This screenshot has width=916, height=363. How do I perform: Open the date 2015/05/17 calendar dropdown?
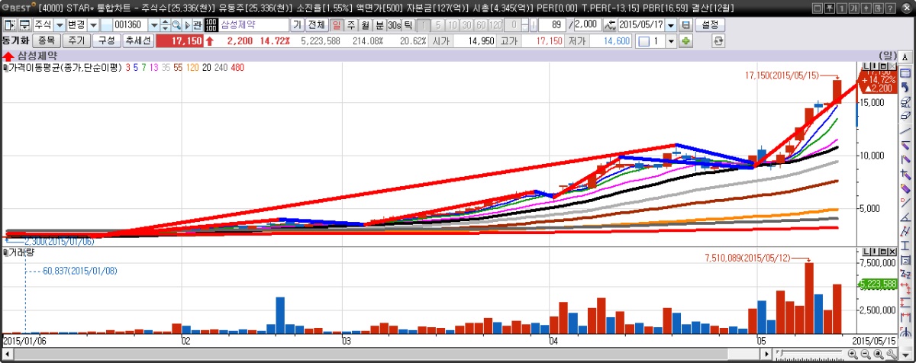[671, 24]
